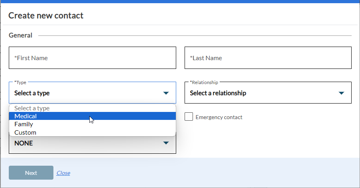This screenshot has width=360, height=188.
Task: Click the Emergency contact label text
Action: (219, 117)
